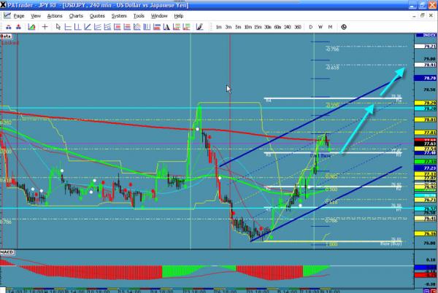Select the text annotation A tool
438x293 pixels.
pyautogui.click(x=166, y=27)
